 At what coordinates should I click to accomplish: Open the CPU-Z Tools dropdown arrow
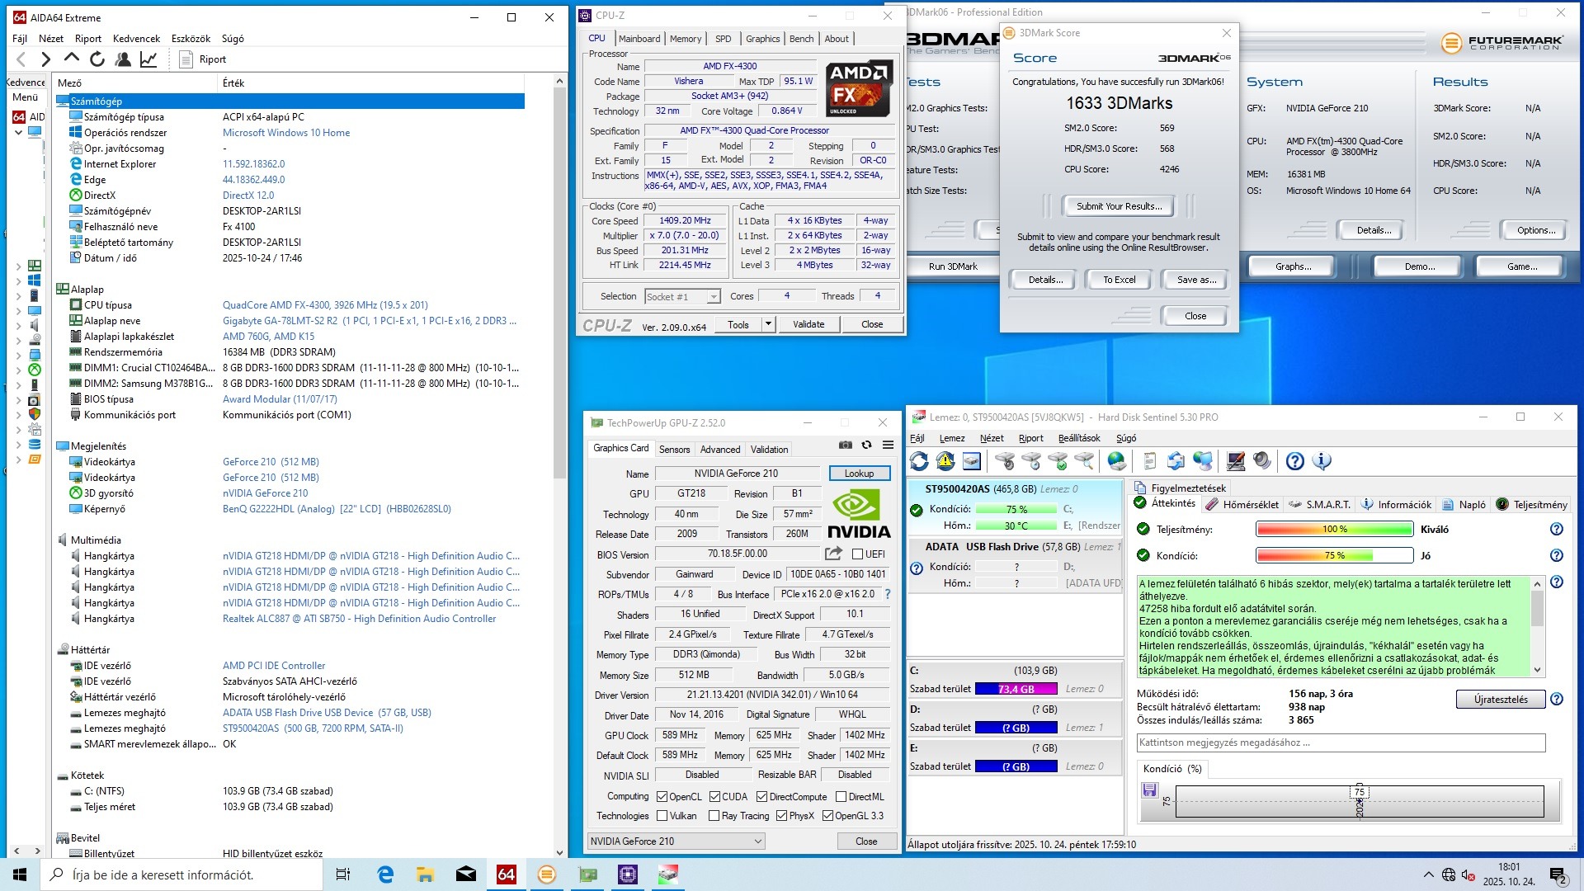(768, 324)
